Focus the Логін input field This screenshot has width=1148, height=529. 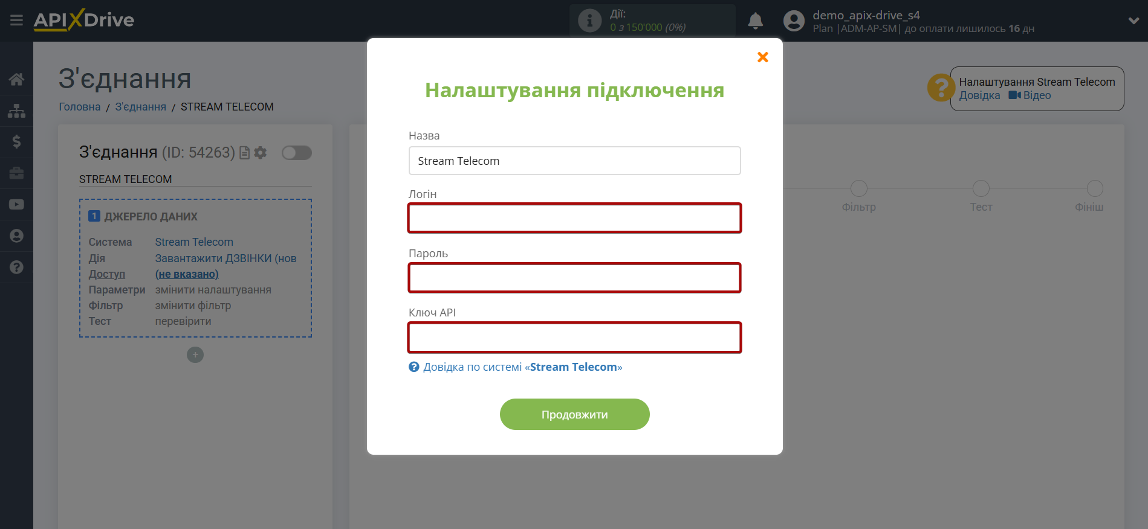(x=574, y=218)
